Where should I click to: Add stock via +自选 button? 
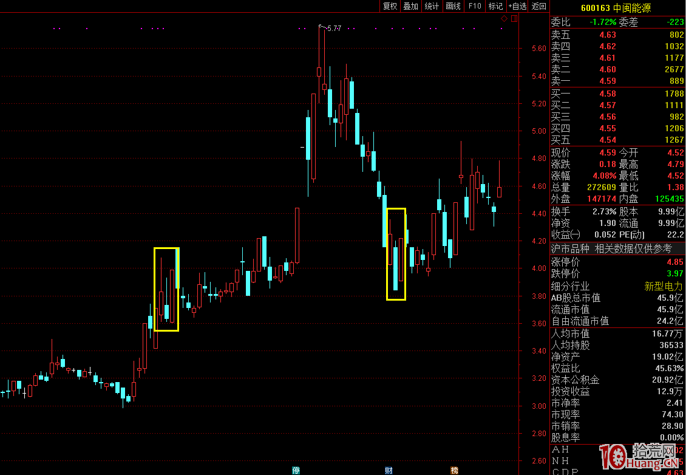point(518,6)
